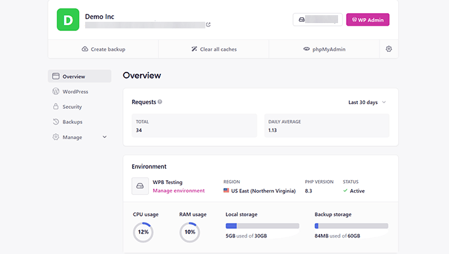Image resolution: width=449 pixels, height=254 pixels.
Task: Click the Local storage progress bar
Action: [x=262, y=226]
